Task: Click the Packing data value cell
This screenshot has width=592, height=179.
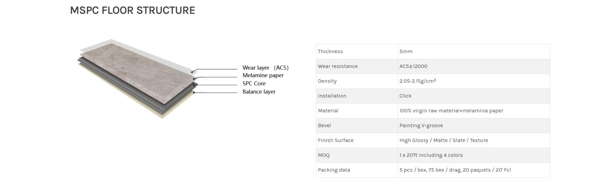Action: [474, 170]
